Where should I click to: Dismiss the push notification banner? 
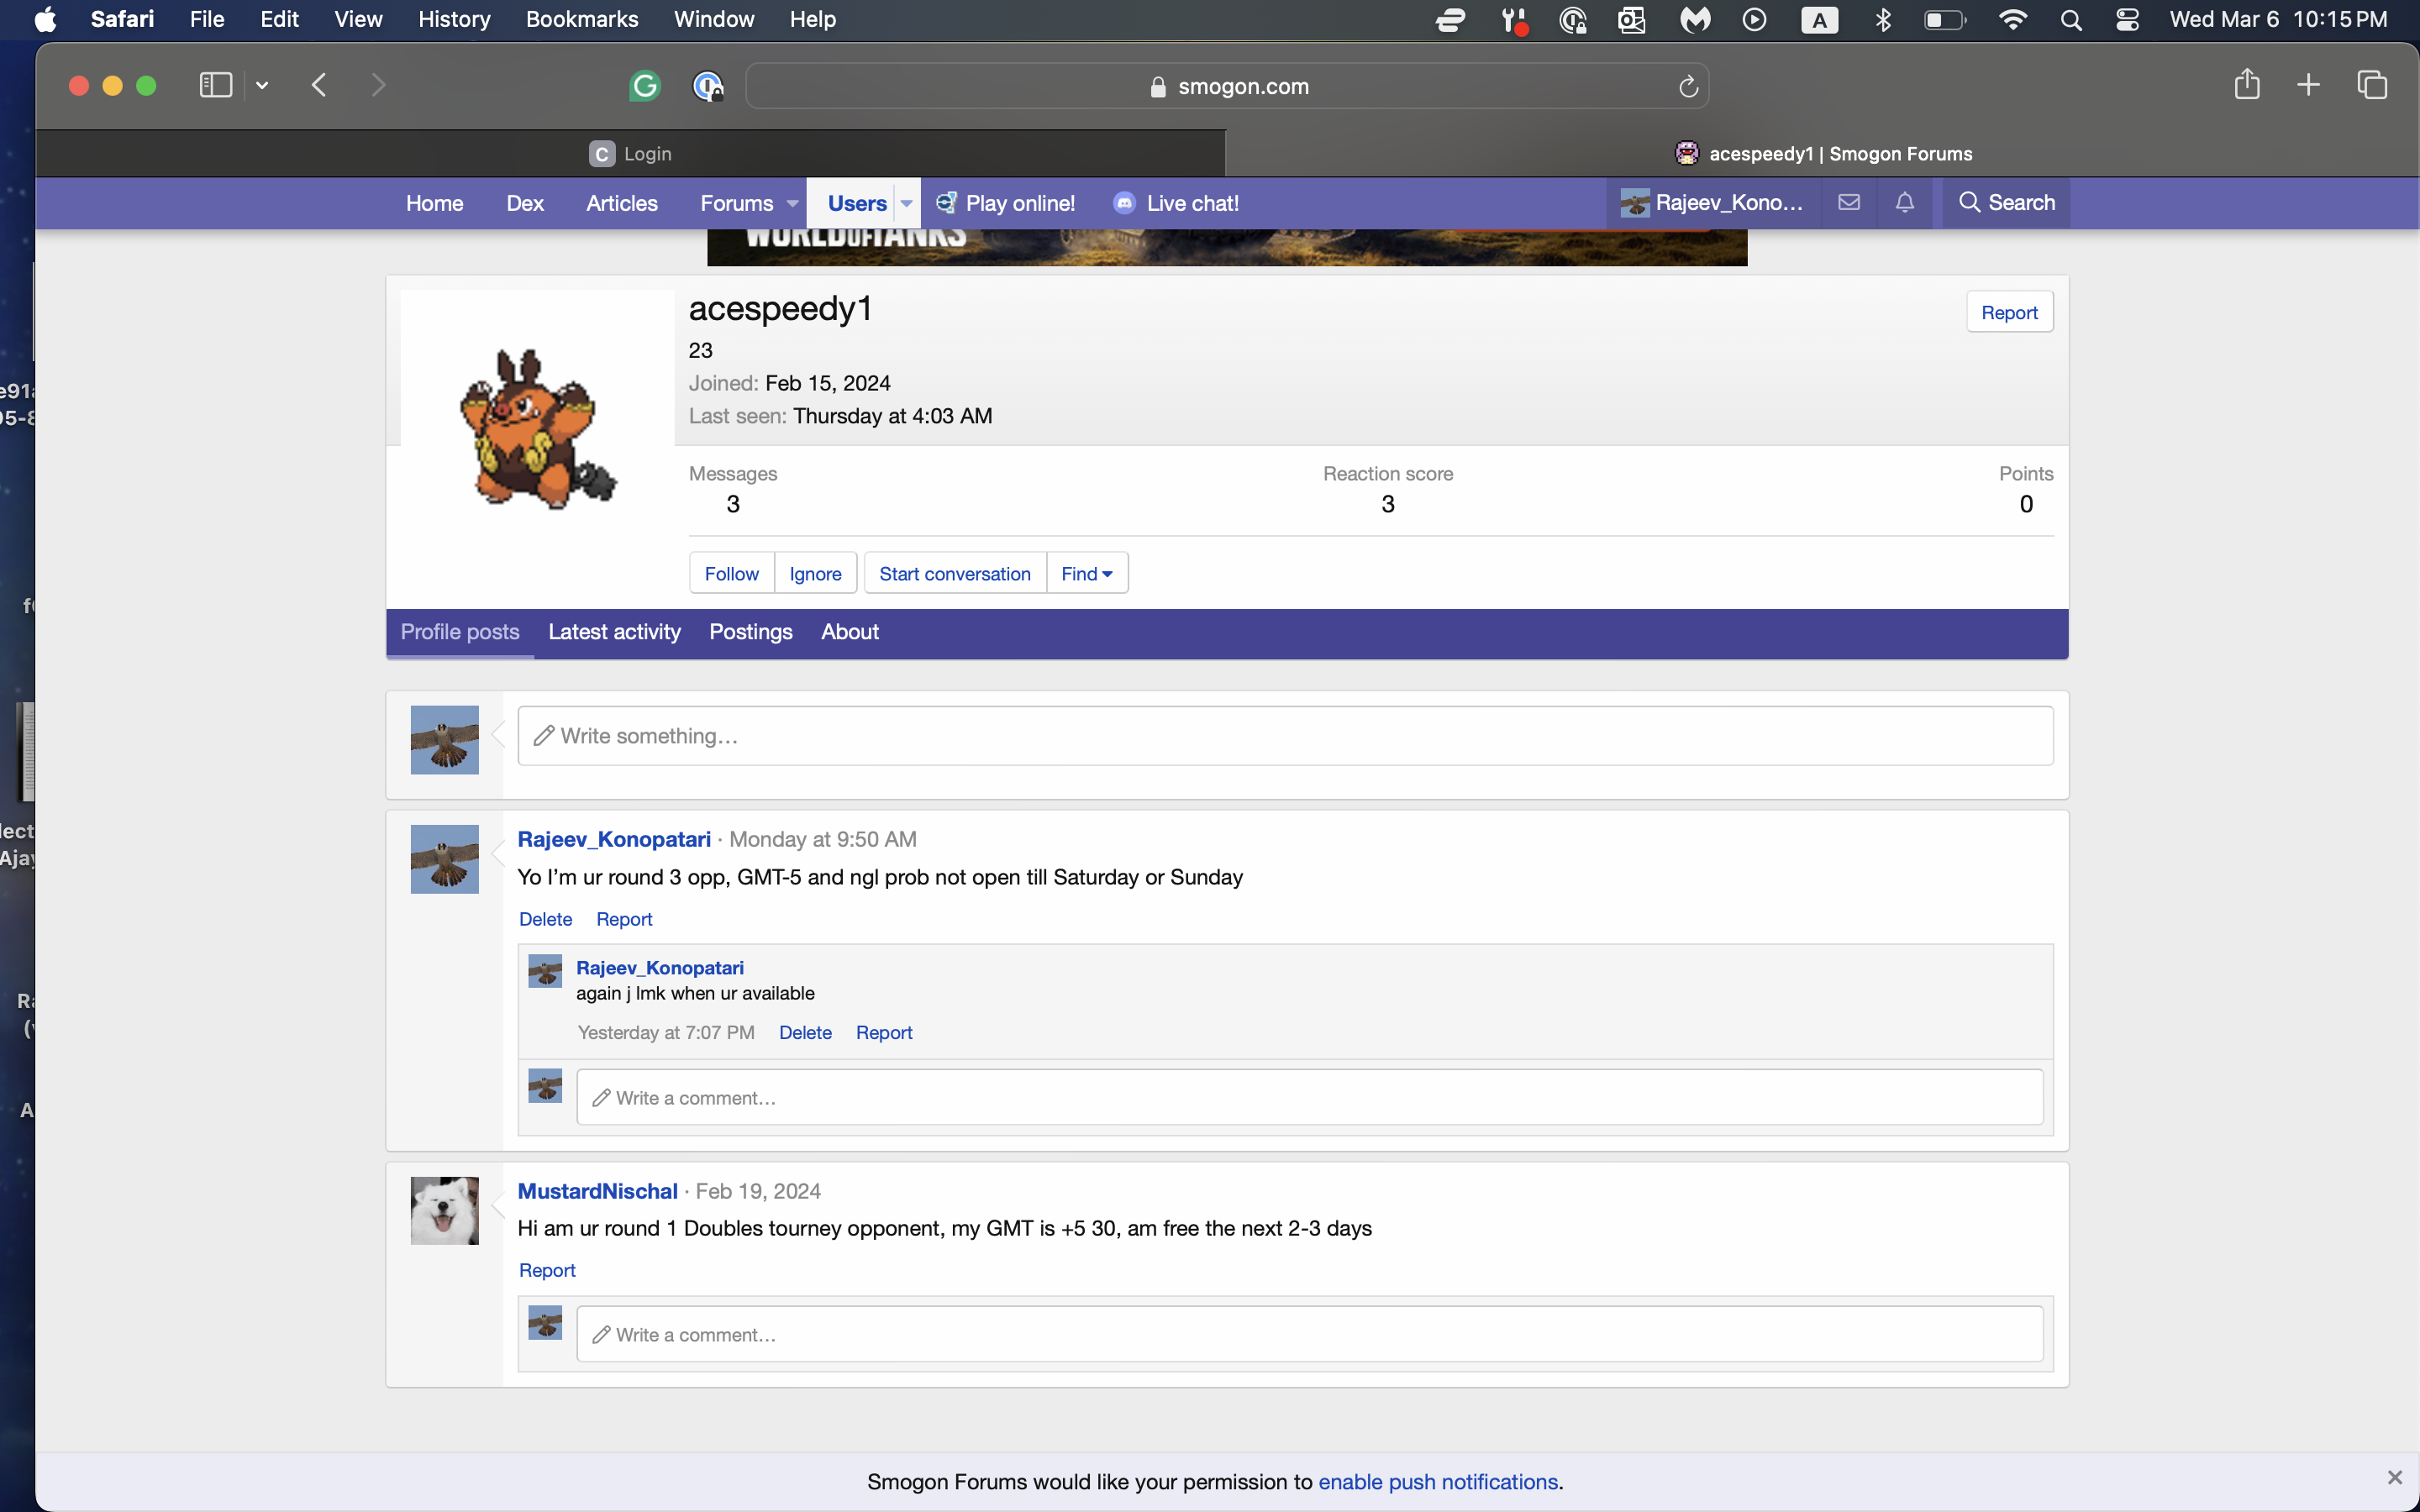[x=2394, y=1478]
